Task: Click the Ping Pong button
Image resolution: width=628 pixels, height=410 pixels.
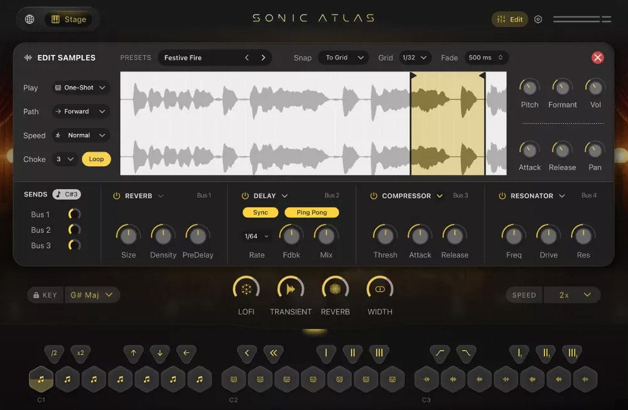Action: click(x=312, y=213)
